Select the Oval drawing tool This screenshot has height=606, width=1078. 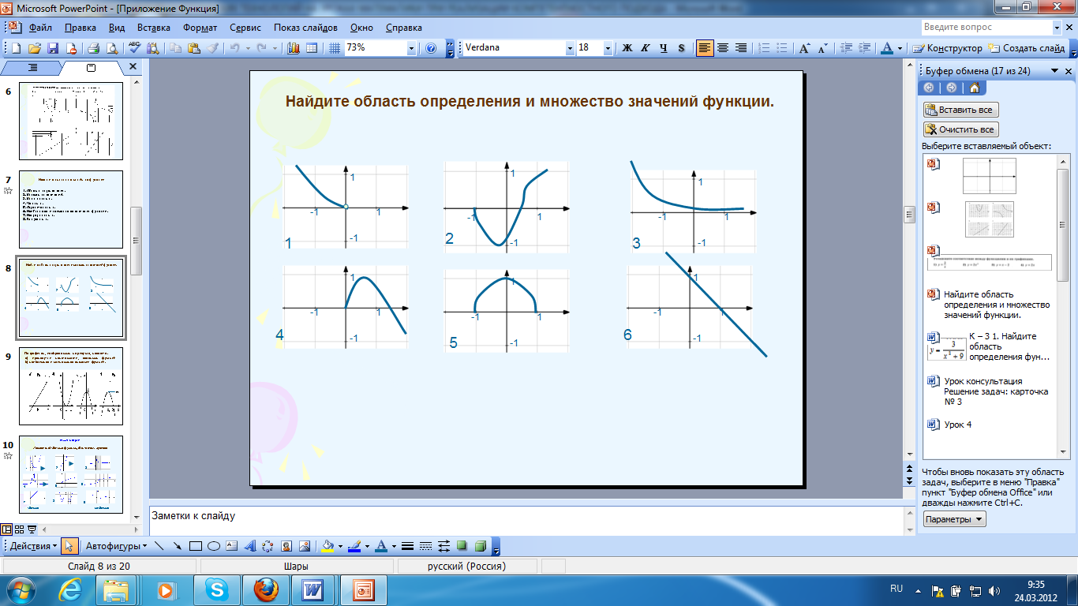213,546
